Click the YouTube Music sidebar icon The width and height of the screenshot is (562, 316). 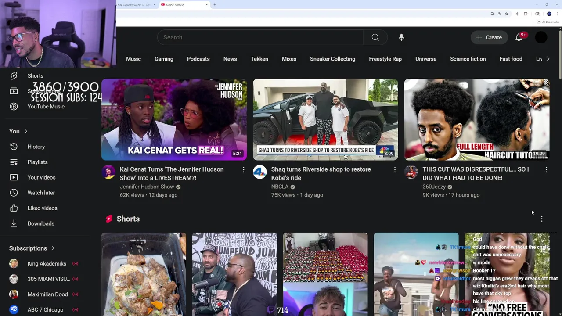click(14, 106)
